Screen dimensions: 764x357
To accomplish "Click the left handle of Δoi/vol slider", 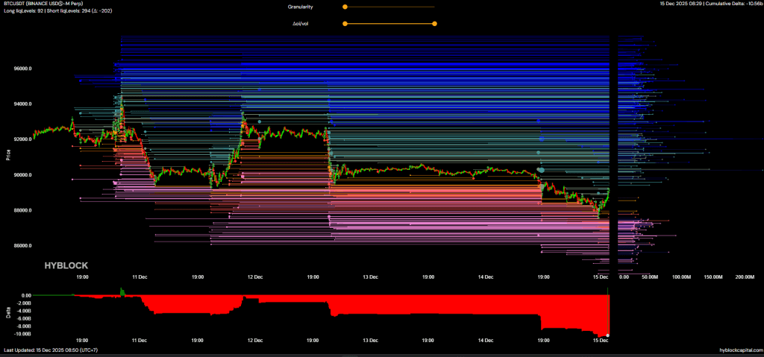I will [x=345, y=23].
